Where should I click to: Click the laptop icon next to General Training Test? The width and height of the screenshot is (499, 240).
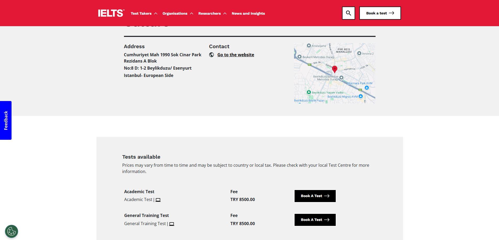click(172, 224)
